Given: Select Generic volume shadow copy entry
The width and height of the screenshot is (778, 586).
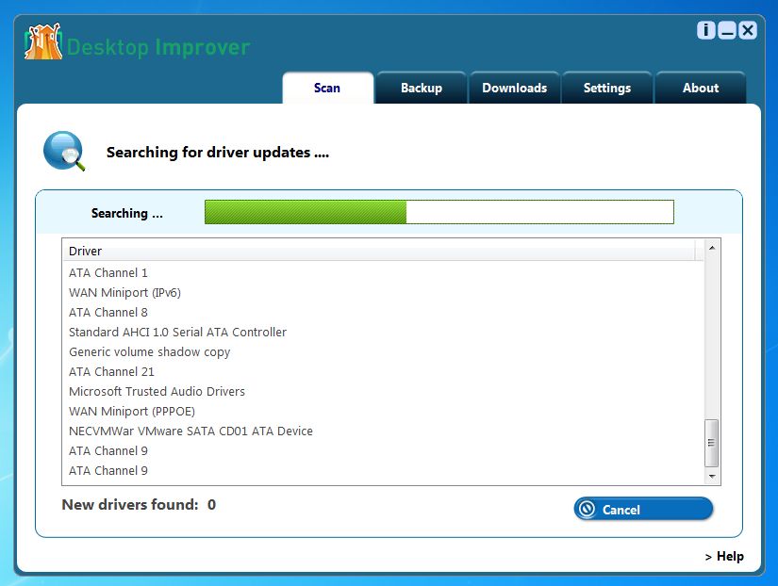Looking at the screenshot, I should [383, 352].
